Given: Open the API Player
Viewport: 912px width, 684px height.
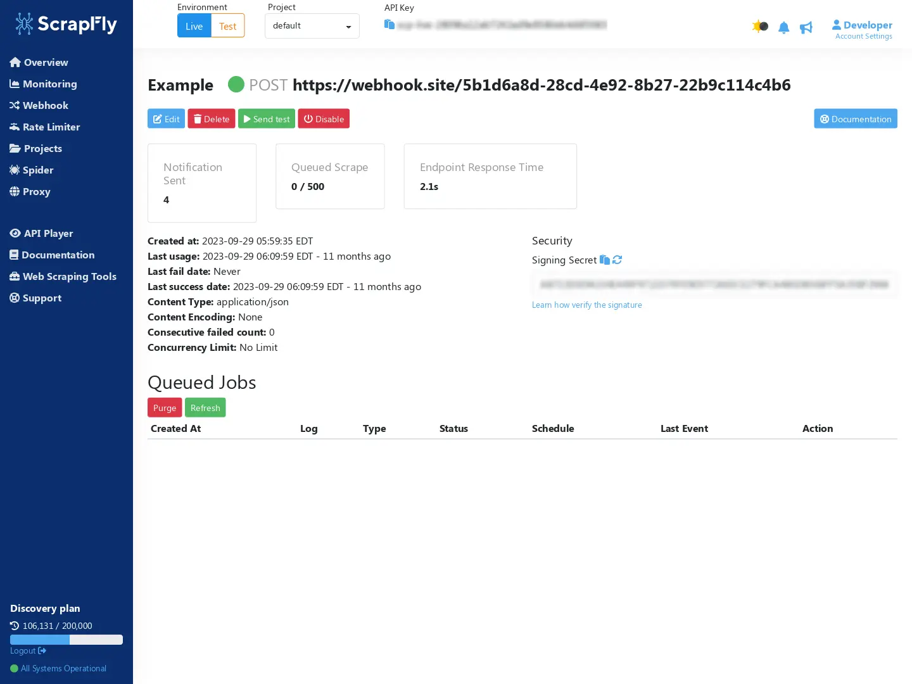Looking at the screenshot, I should point(47,233).
